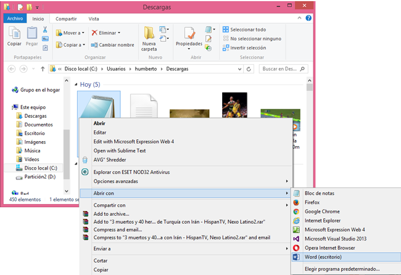Image resolution: width=401 pixels, height=275 pixels.
Task: Open with Firefox from submenu
Action: [346, 202]
